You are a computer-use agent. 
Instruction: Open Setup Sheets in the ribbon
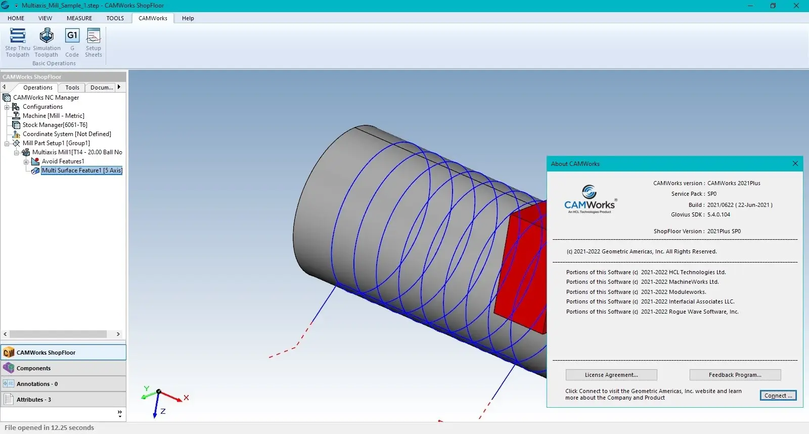pos(94,36)
